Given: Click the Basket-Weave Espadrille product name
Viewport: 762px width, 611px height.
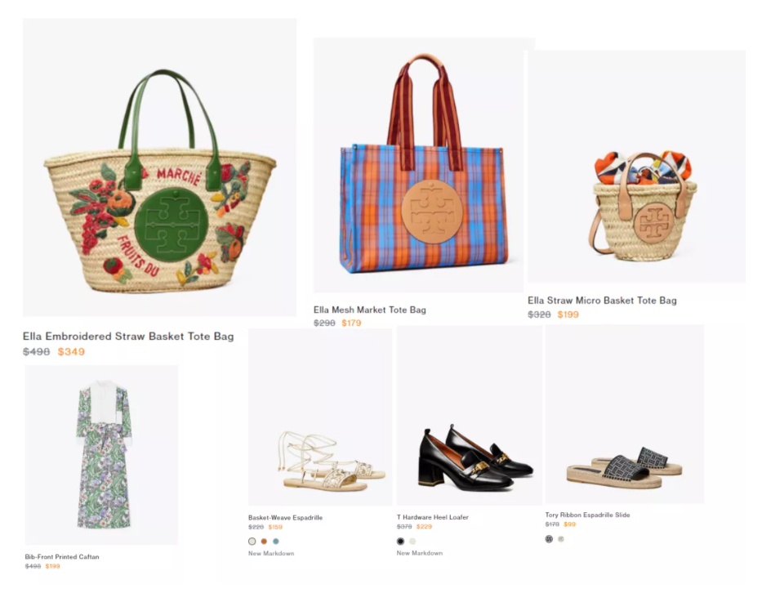Looking at the screenshot, I should click(x=285, y=518).
